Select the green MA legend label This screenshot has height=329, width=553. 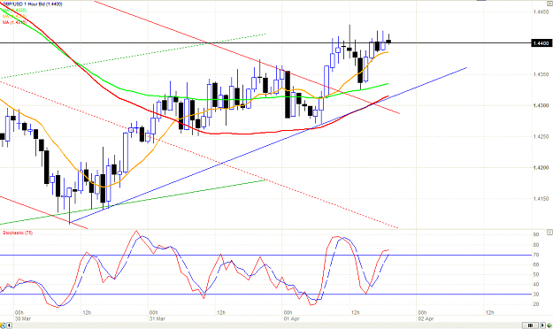[x=14, y=11]
